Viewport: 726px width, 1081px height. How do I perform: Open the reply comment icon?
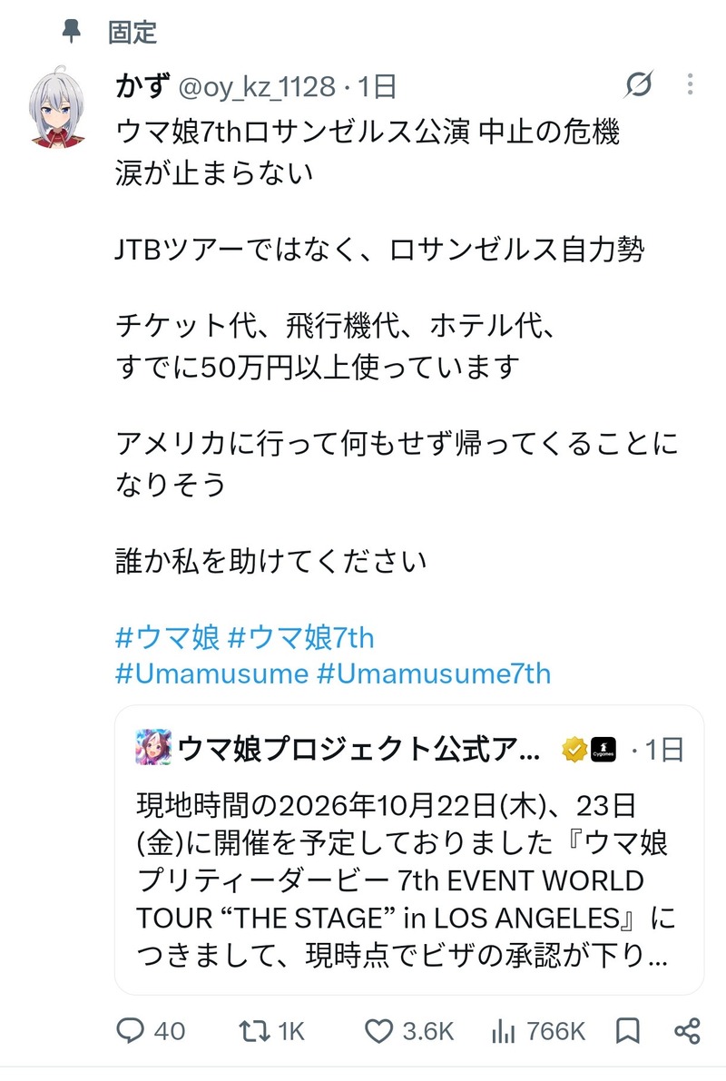pos(131,1031)
